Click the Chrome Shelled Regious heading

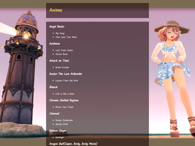(64, 100)
